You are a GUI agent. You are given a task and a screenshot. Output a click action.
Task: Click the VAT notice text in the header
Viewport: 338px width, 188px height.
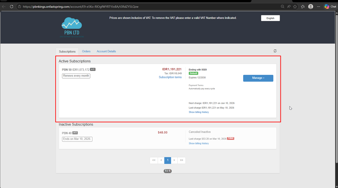pyautogui.click(x=173, y=18)
